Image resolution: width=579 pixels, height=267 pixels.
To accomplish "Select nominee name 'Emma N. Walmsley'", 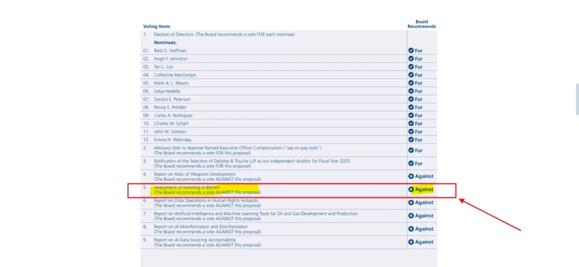I will pos(172,140).
